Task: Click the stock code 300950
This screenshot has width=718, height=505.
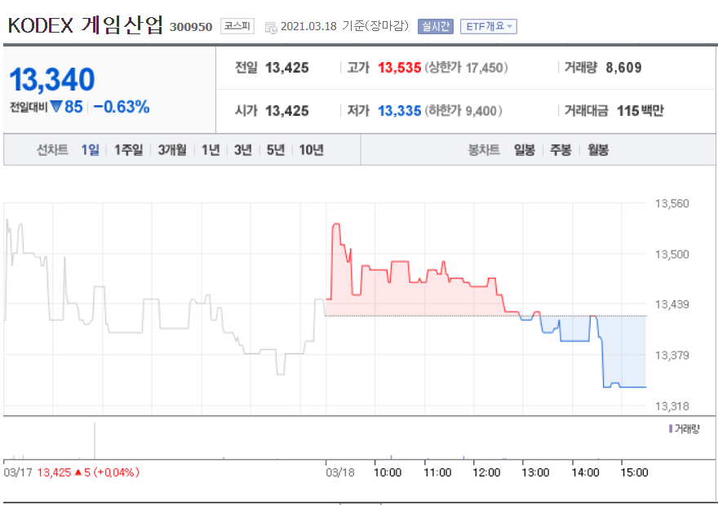Action: click(192, 26)
